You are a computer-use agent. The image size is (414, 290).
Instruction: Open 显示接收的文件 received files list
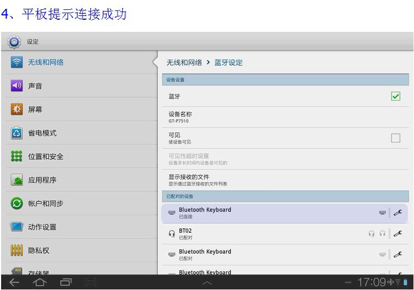tap(285, 180)
